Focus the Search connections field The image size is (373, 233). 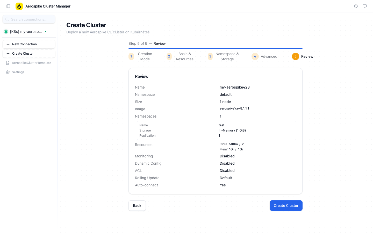pyautogui.click(x=29, y=19)
